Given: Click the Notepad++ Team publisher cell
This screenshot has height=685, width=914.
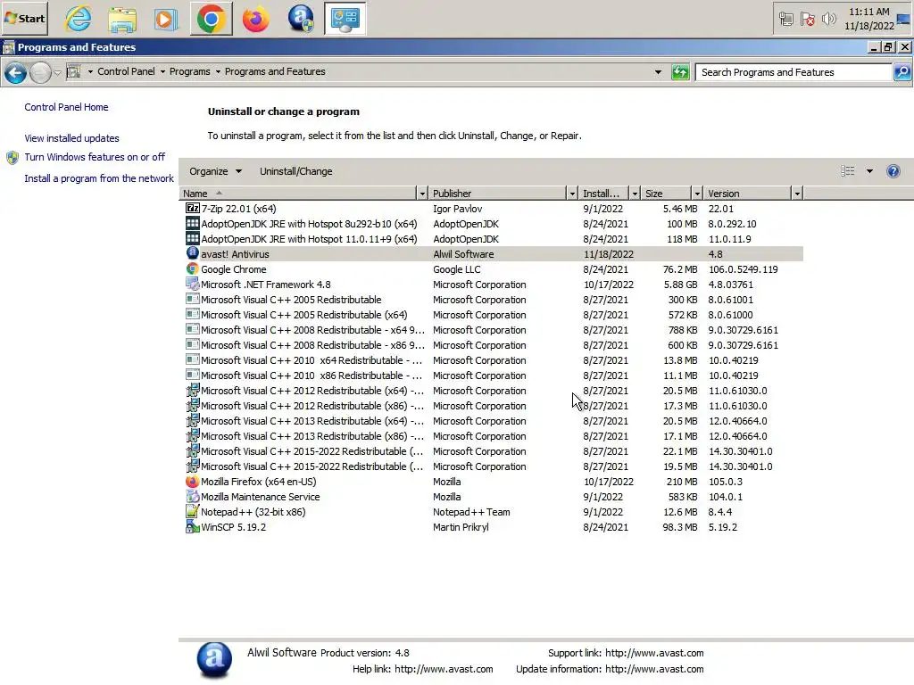Looking at the screenshot, I should pos(471,511).
